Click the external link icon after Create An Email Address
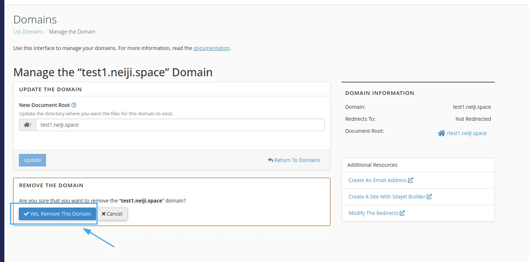529x262 pixels. pos(412,180)
